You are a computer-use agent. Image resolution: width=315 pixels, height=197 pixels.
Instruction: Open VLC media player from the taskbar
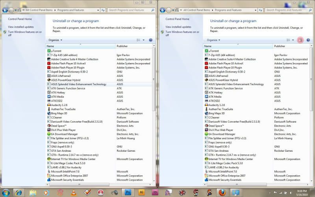(x=74, y=193)
